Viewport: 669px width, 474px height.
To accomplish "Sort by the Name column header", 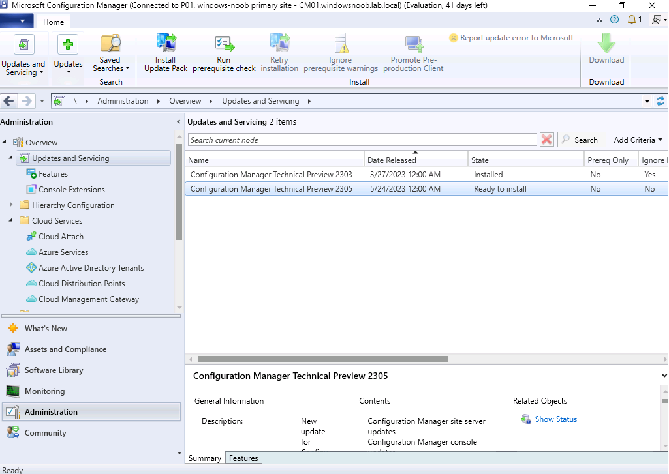I will (274, 160).
